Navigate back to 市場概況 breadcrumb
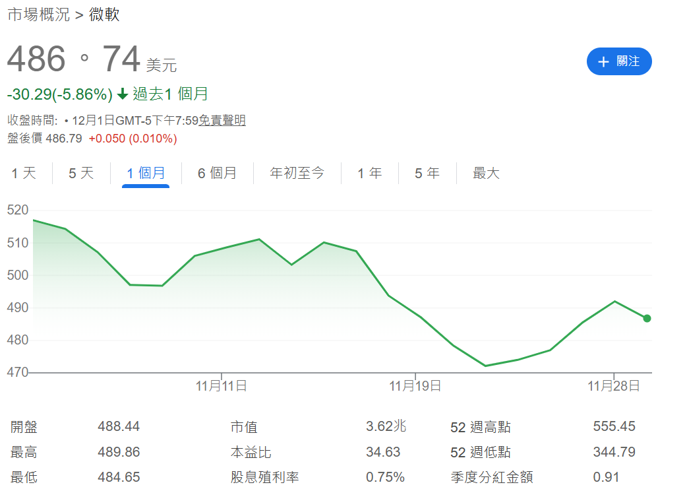The width and height of the screenshot is (687, 489). 38,13
